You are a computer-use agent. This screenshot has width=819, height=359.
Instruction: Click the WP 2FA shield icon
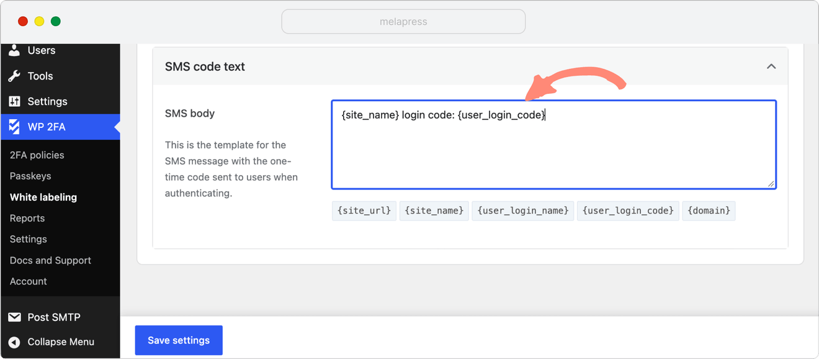(14, 127)
